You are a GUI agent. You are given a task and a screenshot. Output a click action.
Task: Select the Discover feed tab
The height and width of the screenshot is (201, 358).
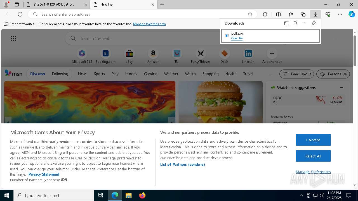point(38,74)
